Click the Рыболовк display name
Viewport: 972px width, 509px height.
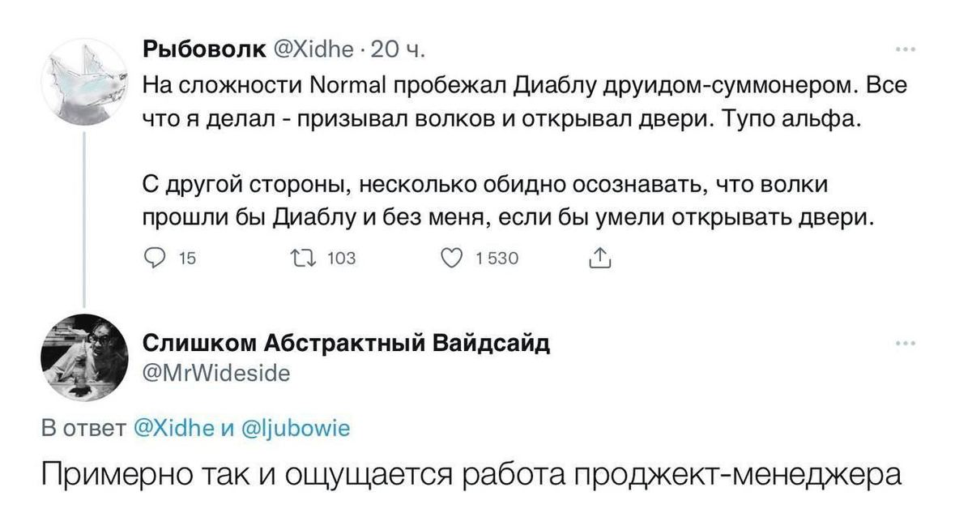click(204, 50)
